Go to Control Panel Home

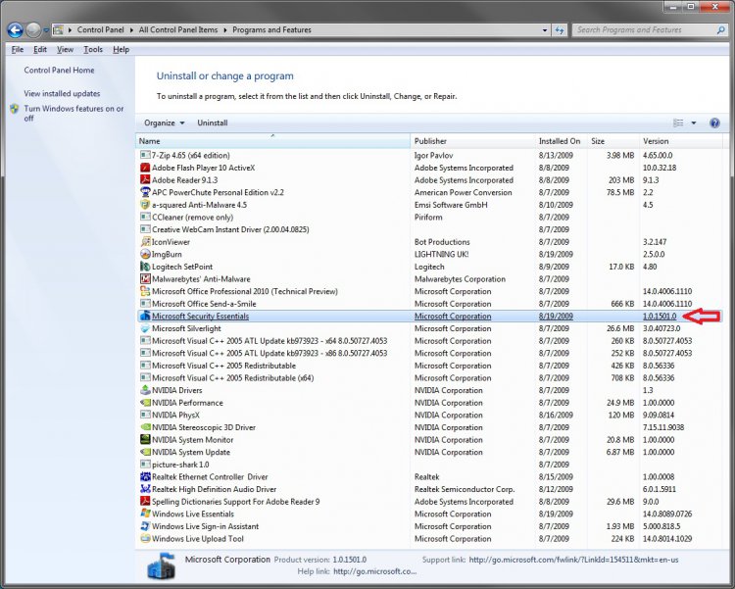tap(59, 70)
